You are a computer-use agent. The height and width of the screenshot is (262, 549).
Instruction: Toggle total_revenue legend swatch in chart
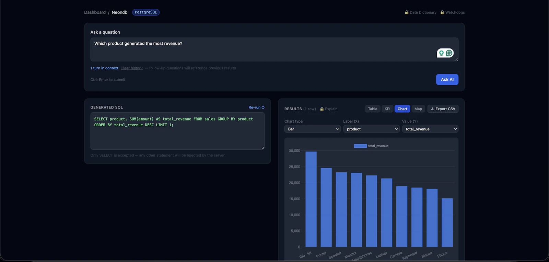[x=360, y=146]
